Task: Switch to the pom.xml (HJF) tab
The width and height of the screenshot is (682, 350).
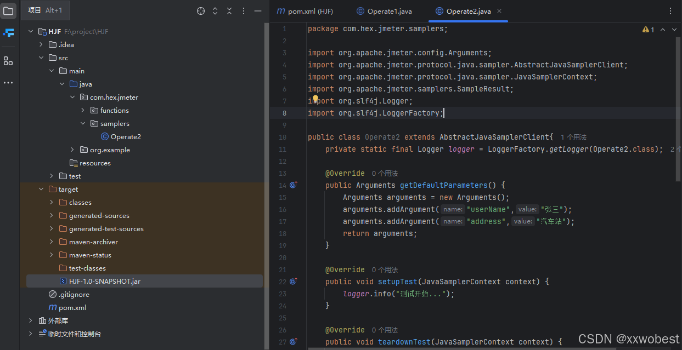Action: (x=305, y=11)
